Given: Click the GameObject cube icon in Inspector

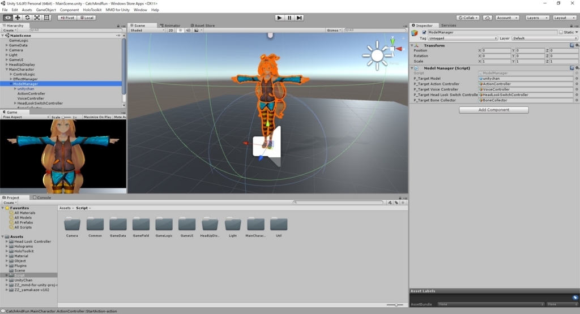Looking at the screenshot, I should (x=415, y=33).
